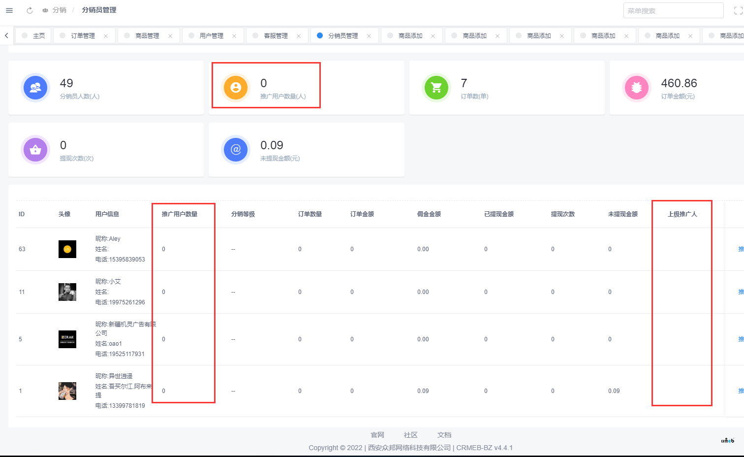Image resolution: width=744 pixels, height=457 pixels.
Task: Click the 0.09 commission value in row 1
Action: point(423,391)
